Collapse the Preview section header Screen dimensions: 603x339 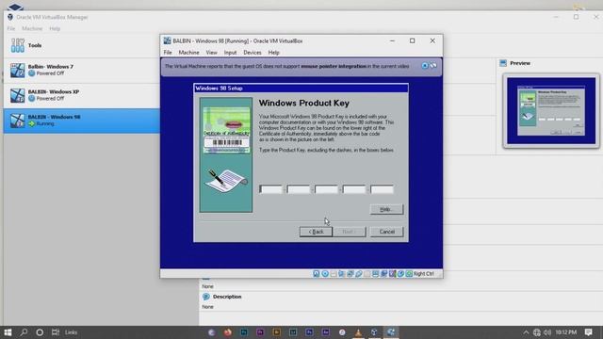click(x=520, y=63)
